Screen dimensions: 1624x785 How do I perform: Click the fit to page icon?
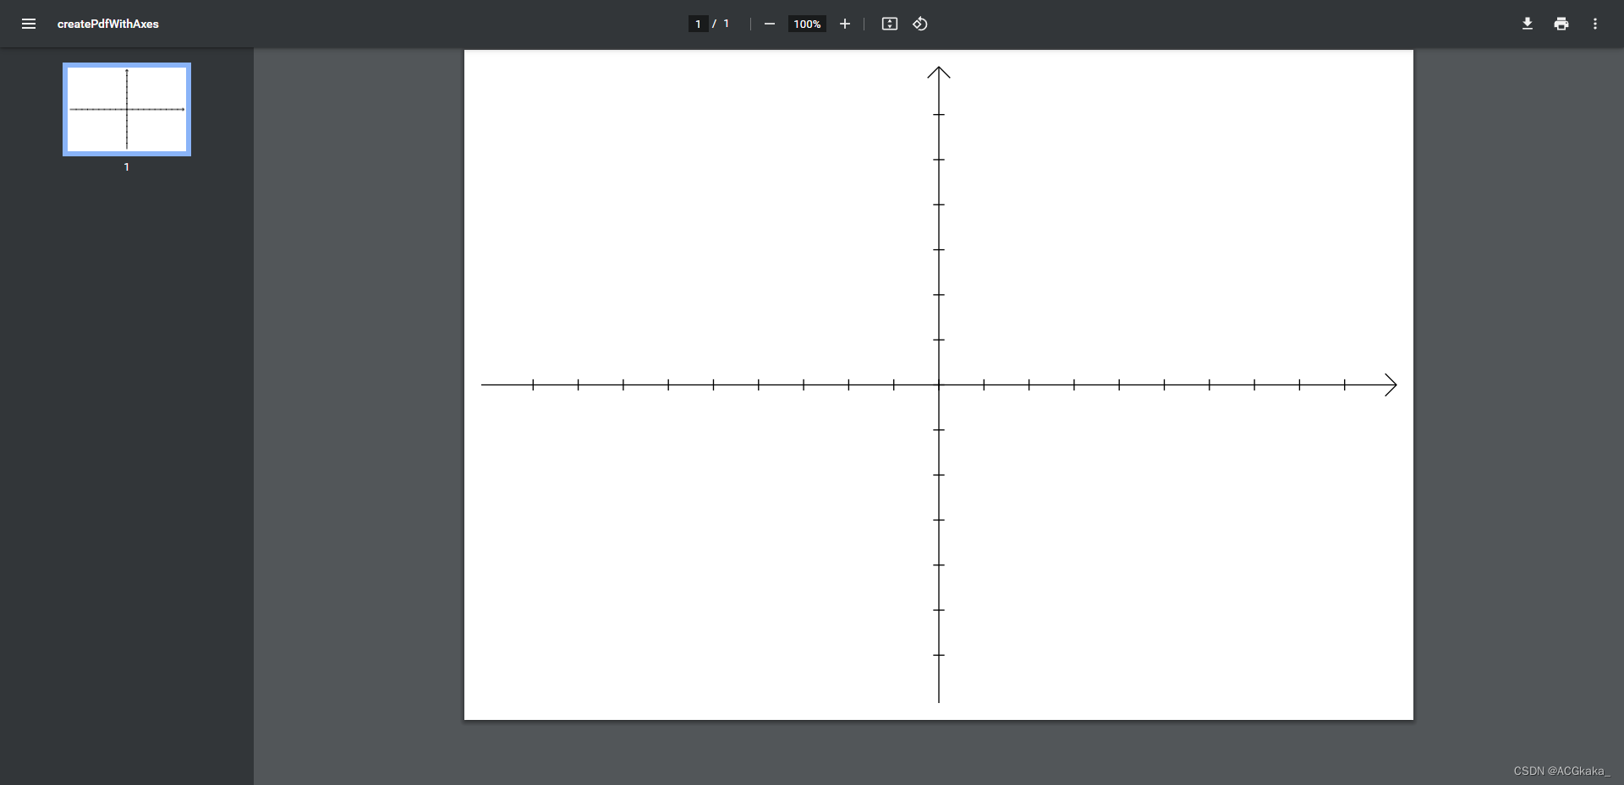click(890, 24)
